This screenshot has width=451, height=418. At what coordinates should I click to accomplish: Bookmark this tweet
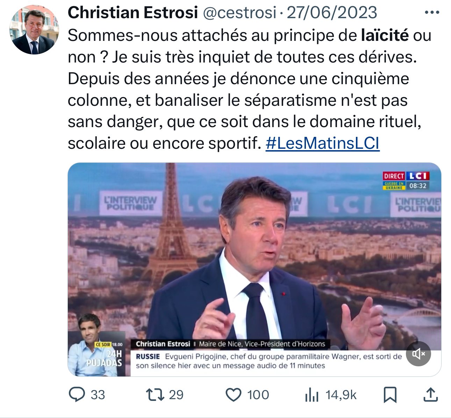(390, 395)
